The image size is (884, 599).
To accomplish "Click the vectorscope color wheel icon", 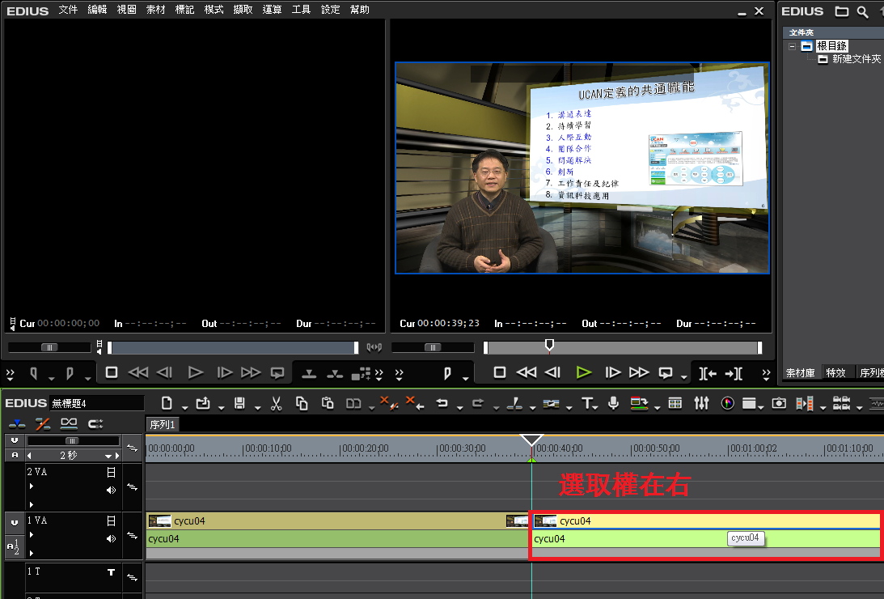I will 727,403.
